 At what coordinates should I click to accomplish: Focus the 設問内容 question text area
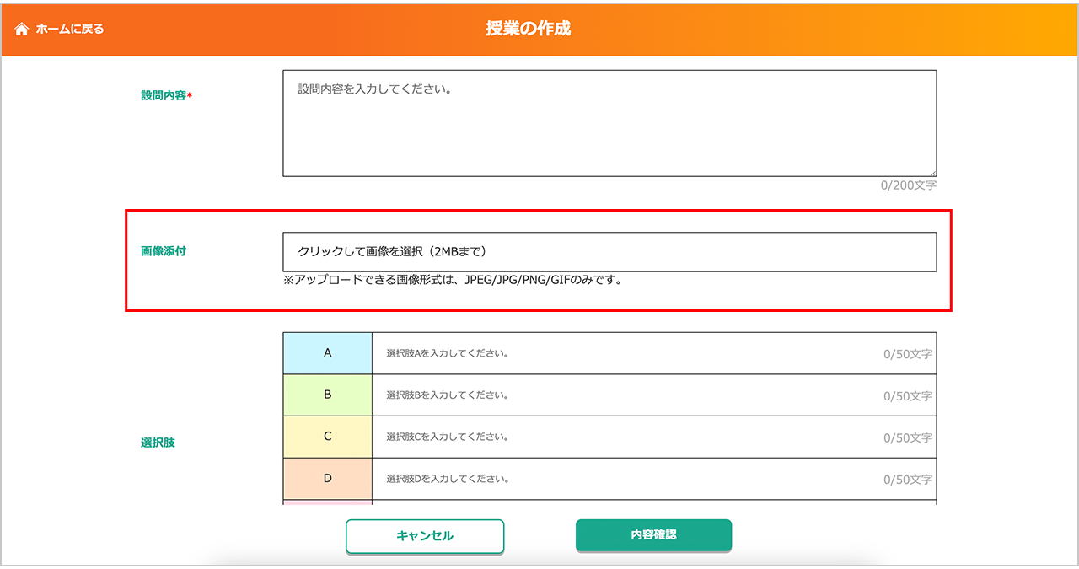609,123
